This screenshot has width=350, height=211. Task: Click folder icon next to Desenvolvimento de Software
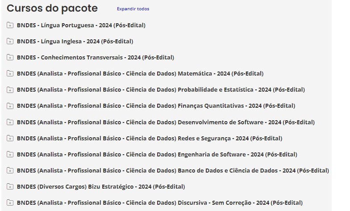[10, 122]
